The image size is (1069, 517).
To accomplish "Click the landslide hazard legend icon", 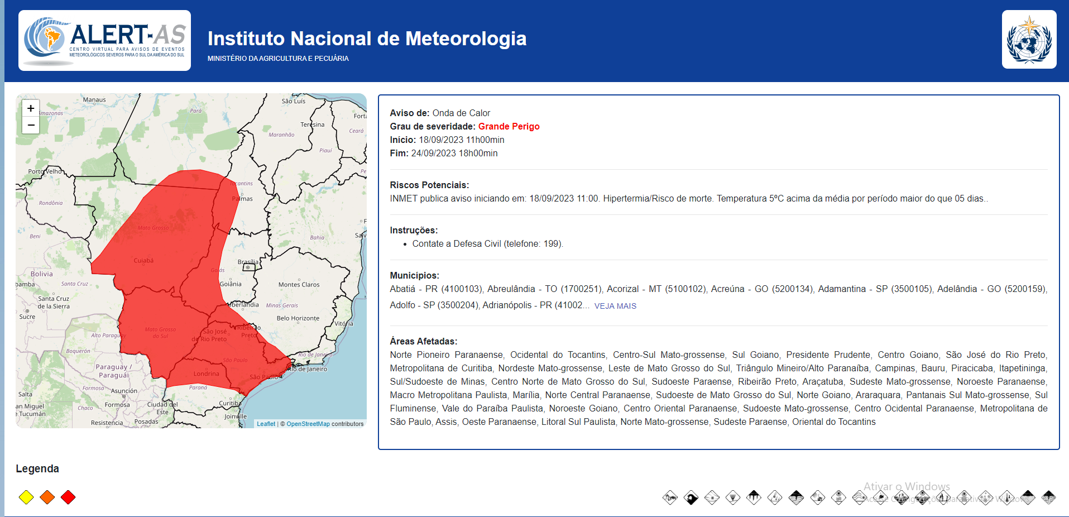I will (670, 497).
